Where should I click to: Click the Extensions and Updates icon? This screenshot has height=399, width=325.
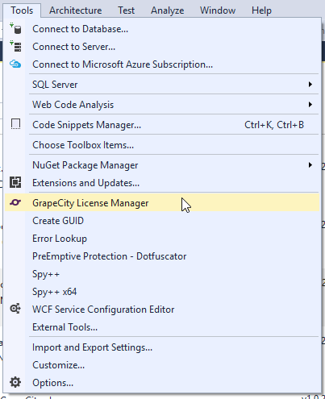pos(15,182)
